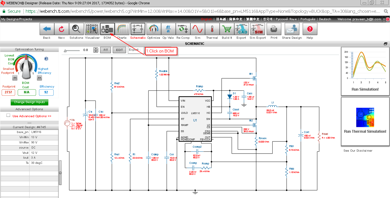Click the EDIT button
The width and height of the screenshot is (390, 198).
[119, 50]
